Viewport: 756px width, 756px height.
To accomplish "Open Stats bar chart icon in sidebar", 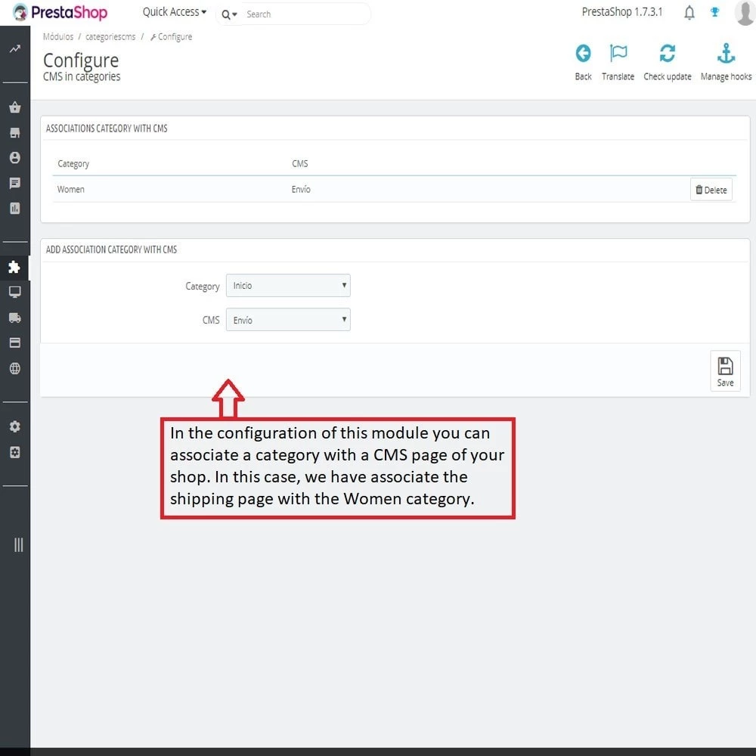I will 15,209.
